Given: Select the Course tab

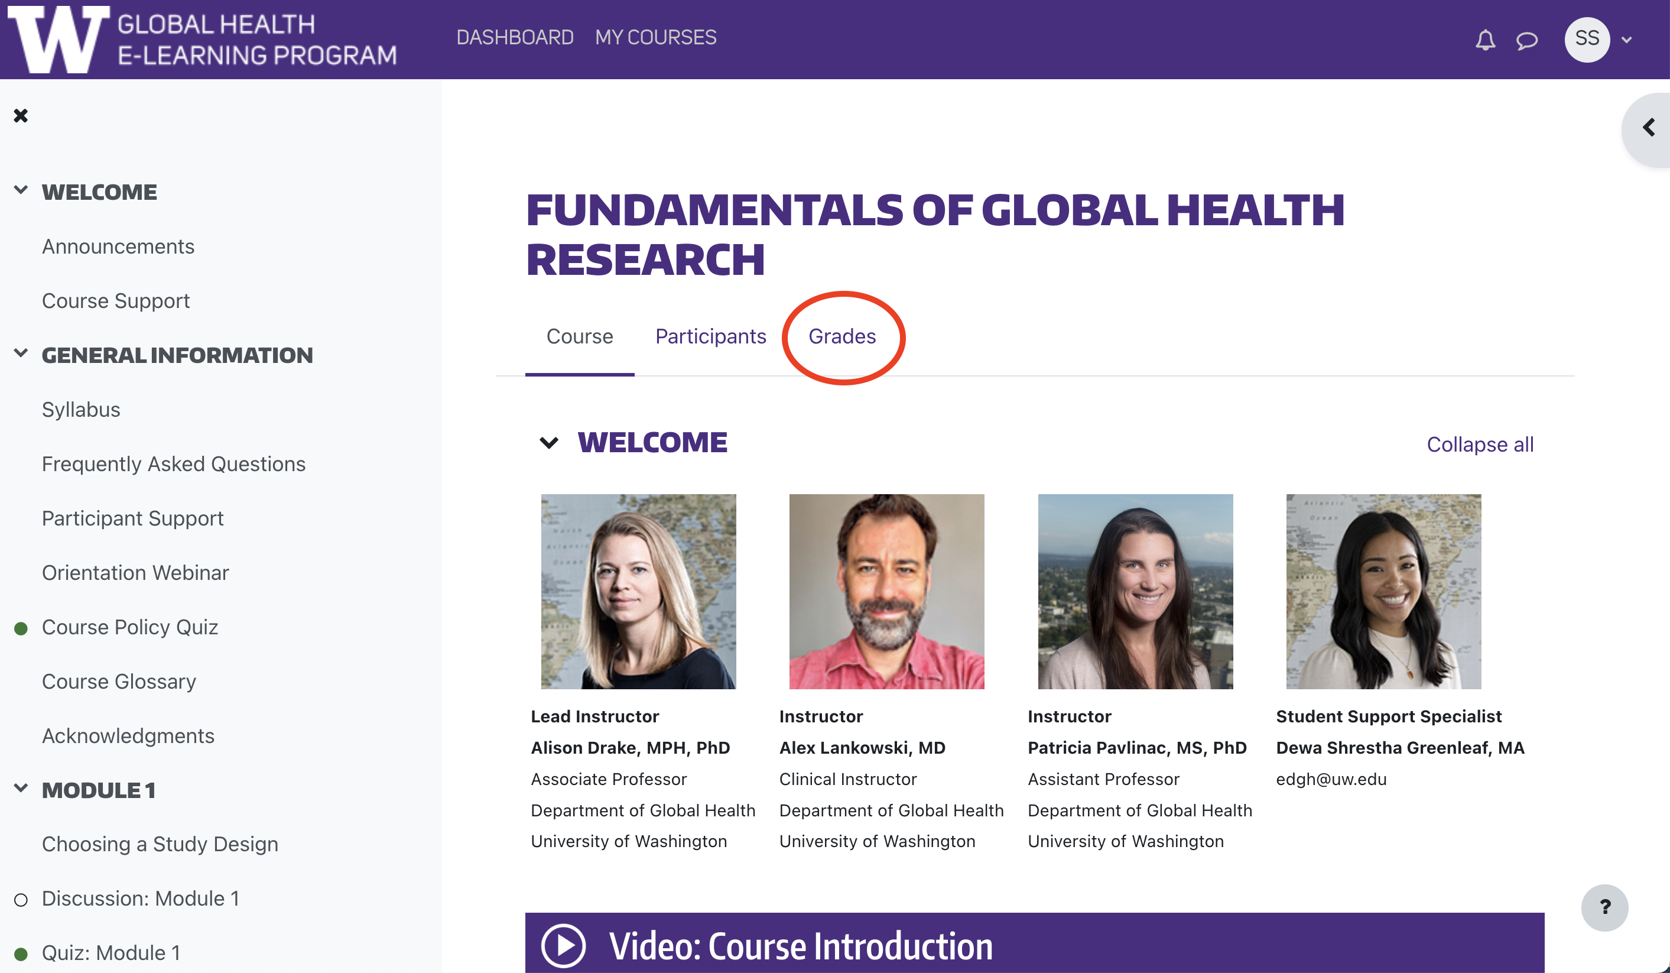Looking at the screenshot, I should pos(579,336).
